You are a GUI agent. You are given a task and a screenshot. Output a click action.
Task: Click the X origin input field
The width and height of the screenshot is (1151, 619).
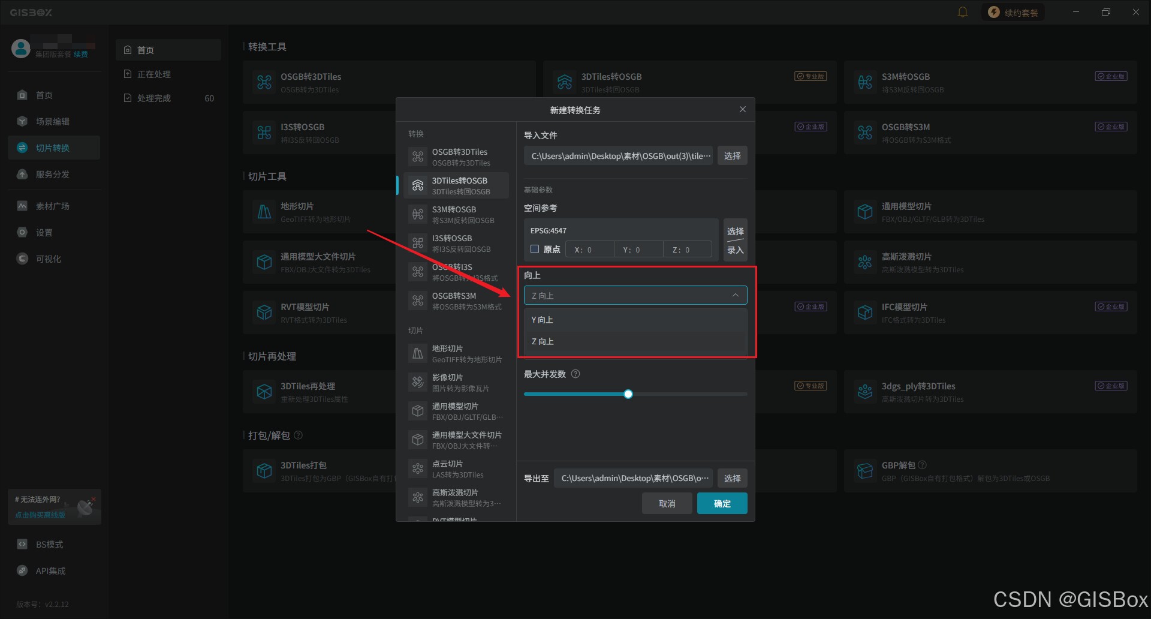pos(590,250)
